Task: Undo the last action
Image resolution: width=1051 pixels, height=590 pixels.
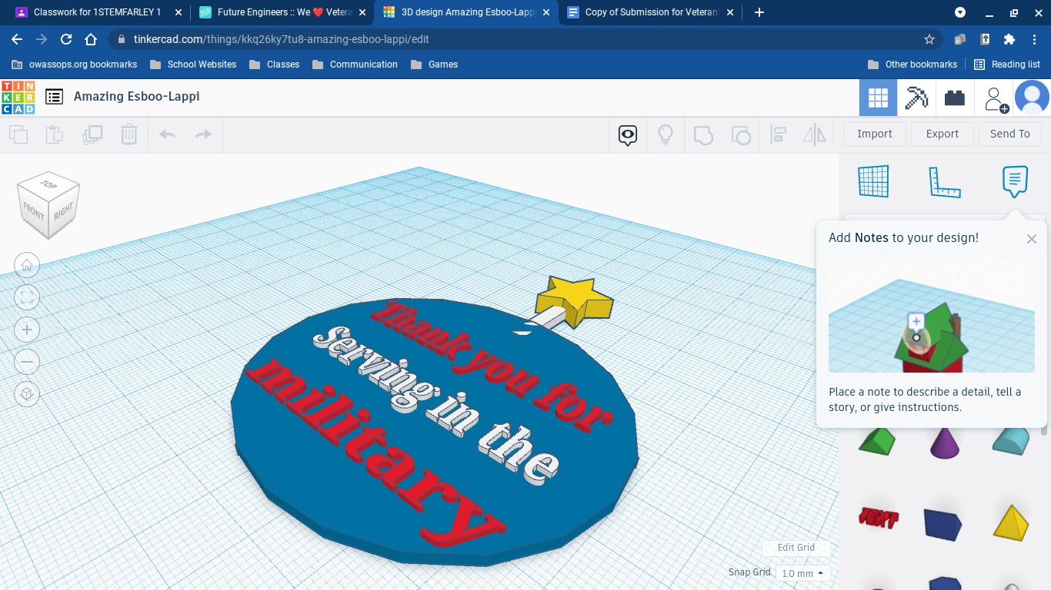Action: click(167, 135)
